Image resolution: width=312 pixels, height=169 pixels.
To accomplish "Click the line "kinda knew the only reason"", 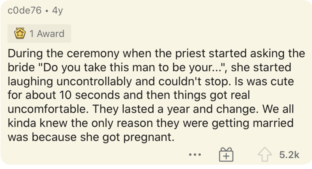I will coord(151,123).
